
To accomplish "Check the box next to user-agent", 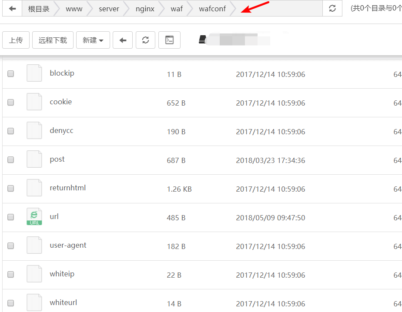I will [10, 246].
